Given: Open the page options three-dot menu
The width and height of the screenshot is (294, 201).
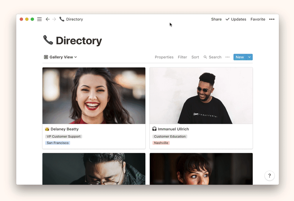Looking at the screenshot, I should click(272, 19).
